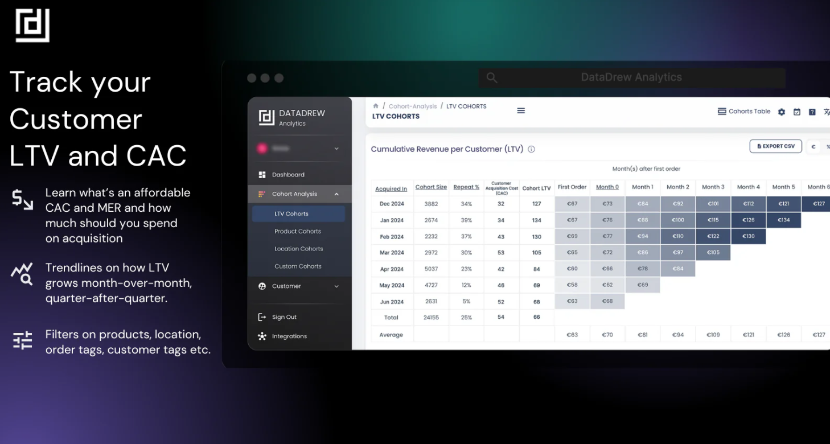
Task: Click cohort size value 5037
Action: coord(431,269)
